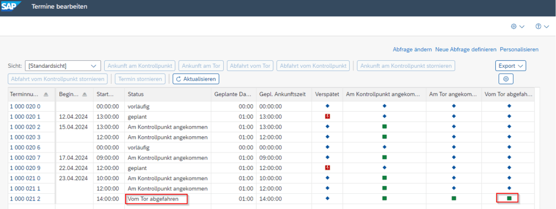Click Verspätet diamond for 1 000 020 0

327,106
